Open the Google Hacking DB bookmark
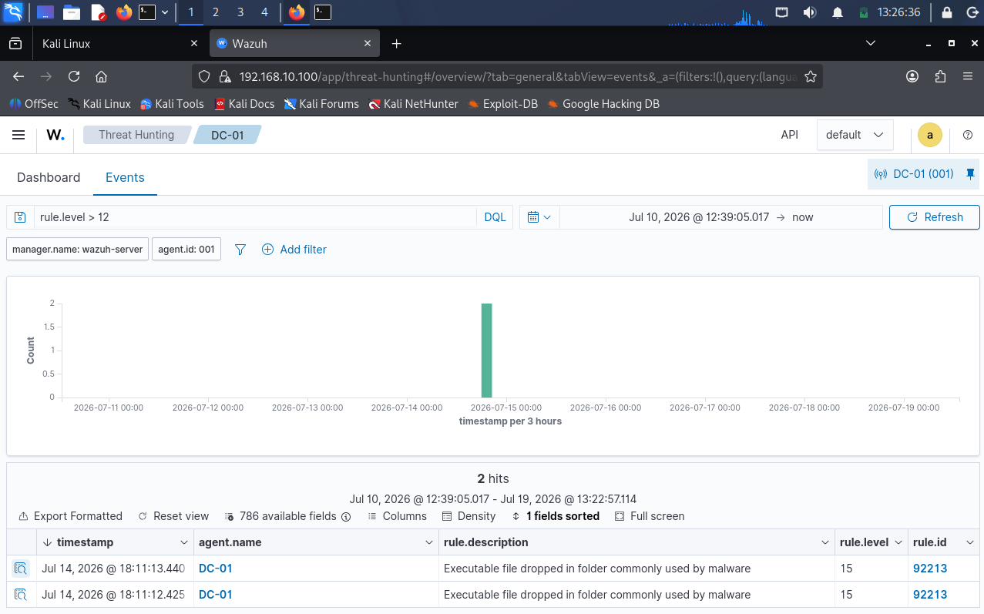The width and height of the screenshot is (984, 614). [x=603, y=104]
